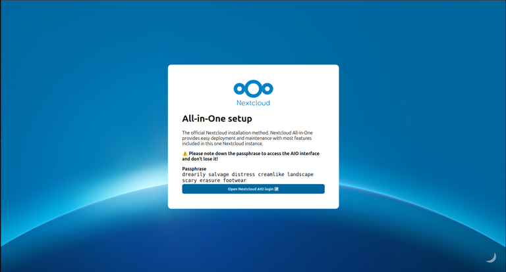Click the Open Nextcloud AIO login button
Viewport: 506px width, 272px height.
253,189
